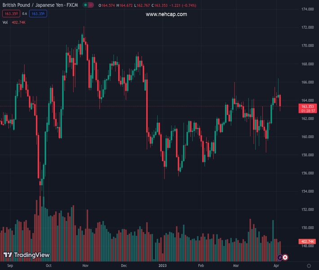Click the www.nehcap.com watermark text
Screen dimensions: 319x270
tap(166, 14)
